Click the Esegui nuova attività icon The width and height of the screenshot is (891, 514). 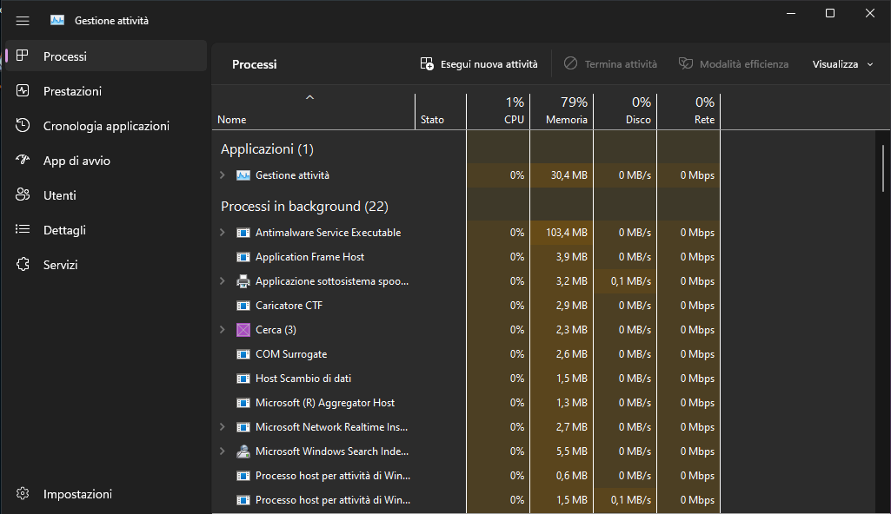point(427,64)
